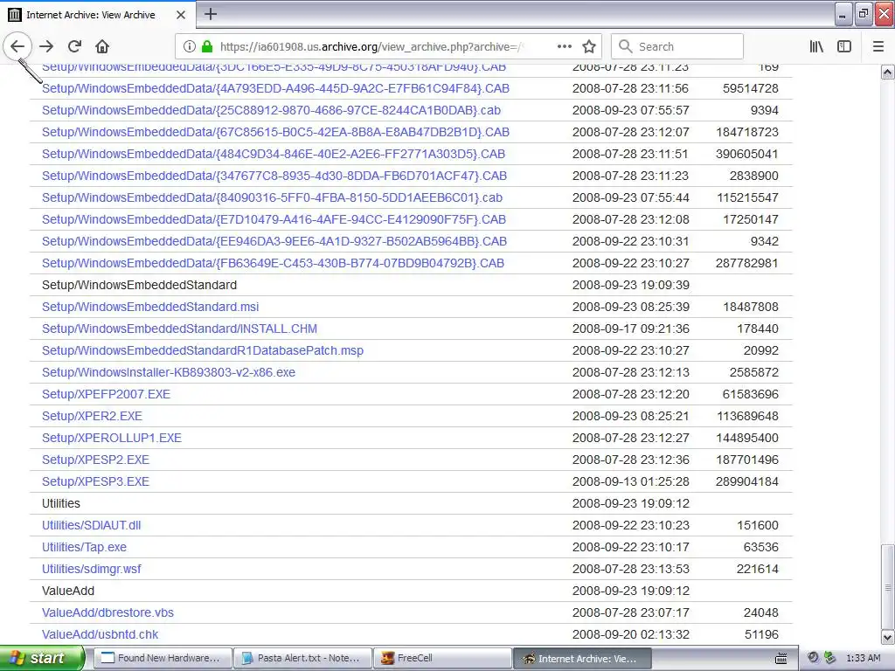This screenshot has height=671, width=895.
Task: Switch to FreeCell taskbar window
Action: click(x=443, y=658)
